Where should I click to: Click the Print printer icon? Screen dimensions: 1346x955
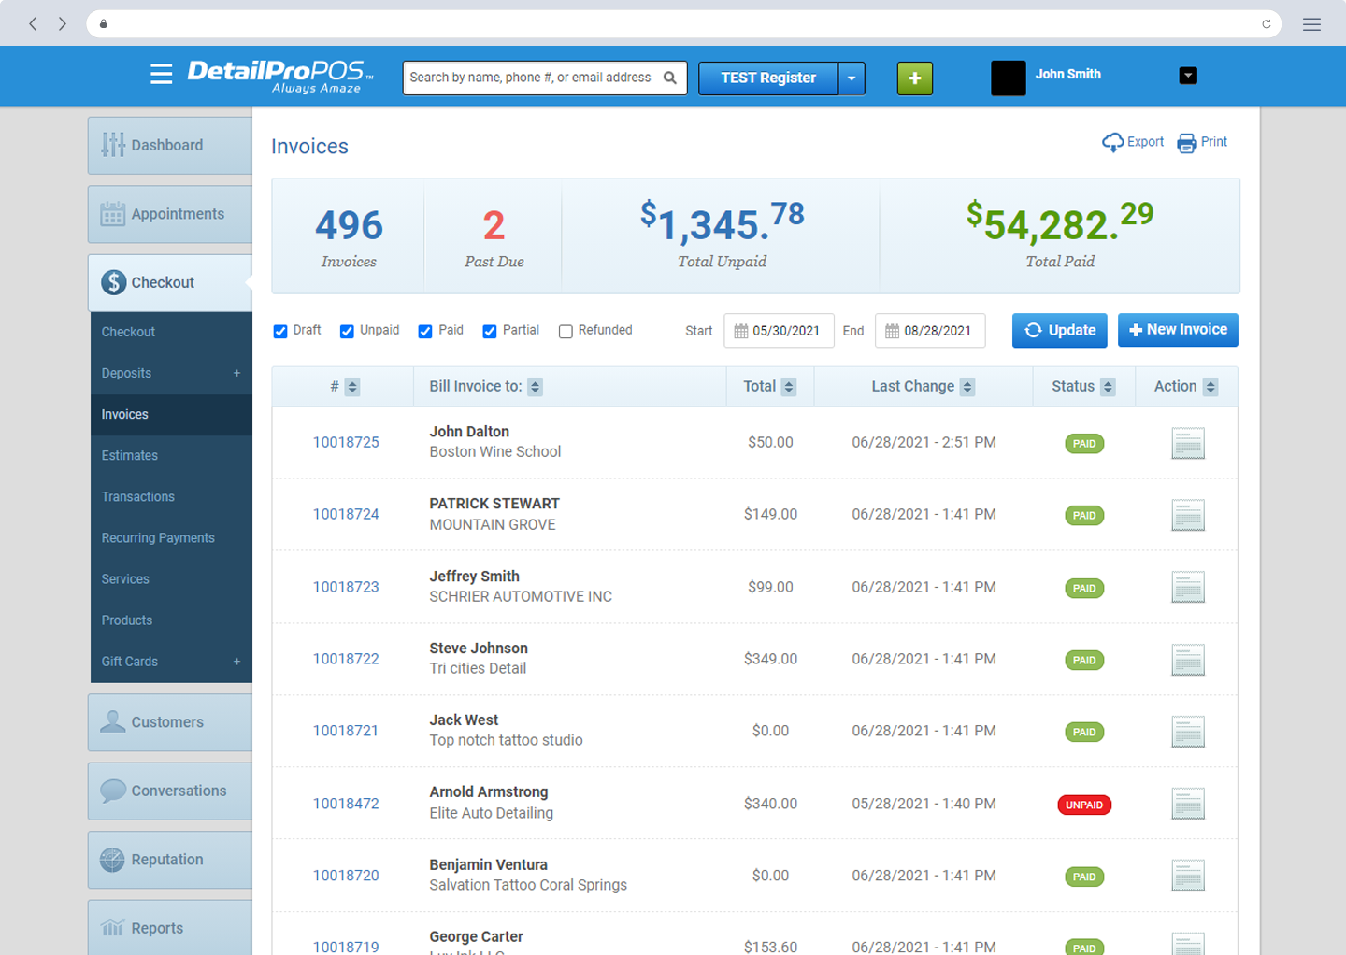[x=1186, y=143]
